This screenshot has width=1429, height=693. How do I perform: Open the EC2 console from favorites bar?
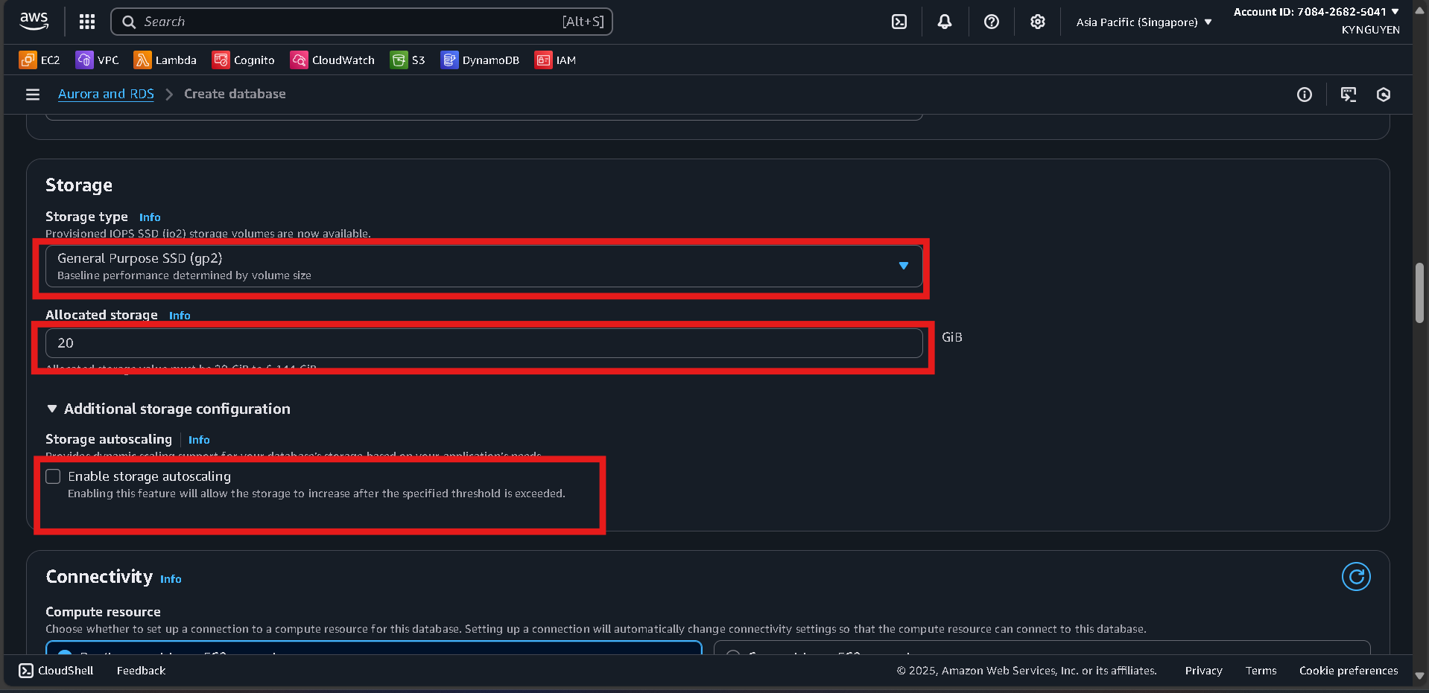39,60
